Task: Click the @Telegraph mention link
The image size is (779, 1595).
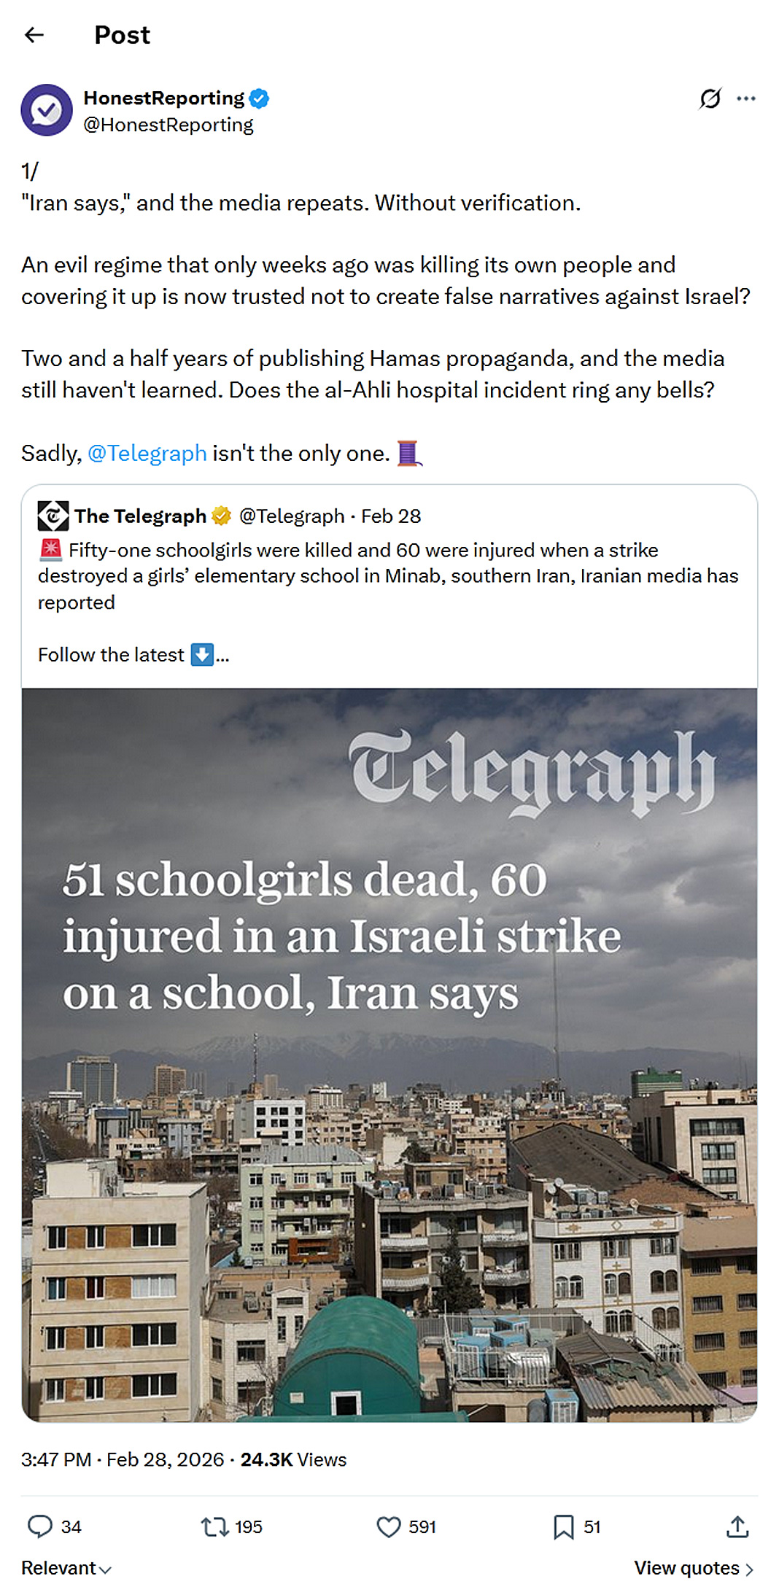Action: [x=147, y=454]
